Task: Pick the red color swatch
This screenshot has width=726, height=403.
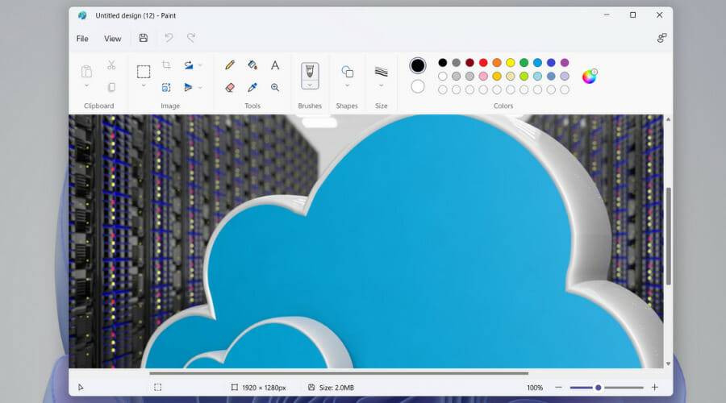Action: point(483,62)
